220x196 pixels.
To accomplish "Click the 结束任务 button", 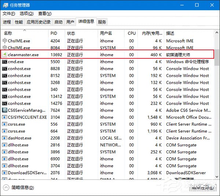I will [203, 188].
